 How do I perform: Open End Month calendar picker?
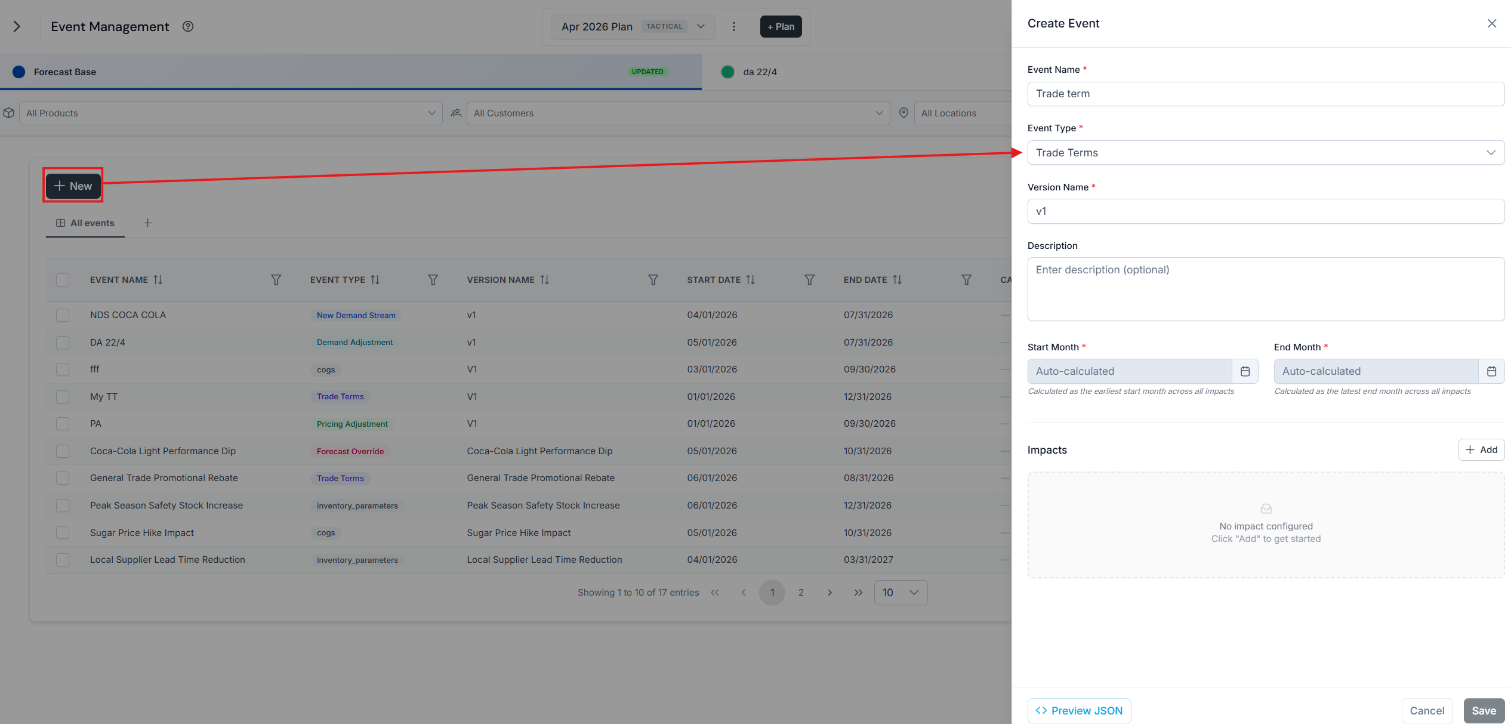pyautogui.click(x=1492, y=371)
